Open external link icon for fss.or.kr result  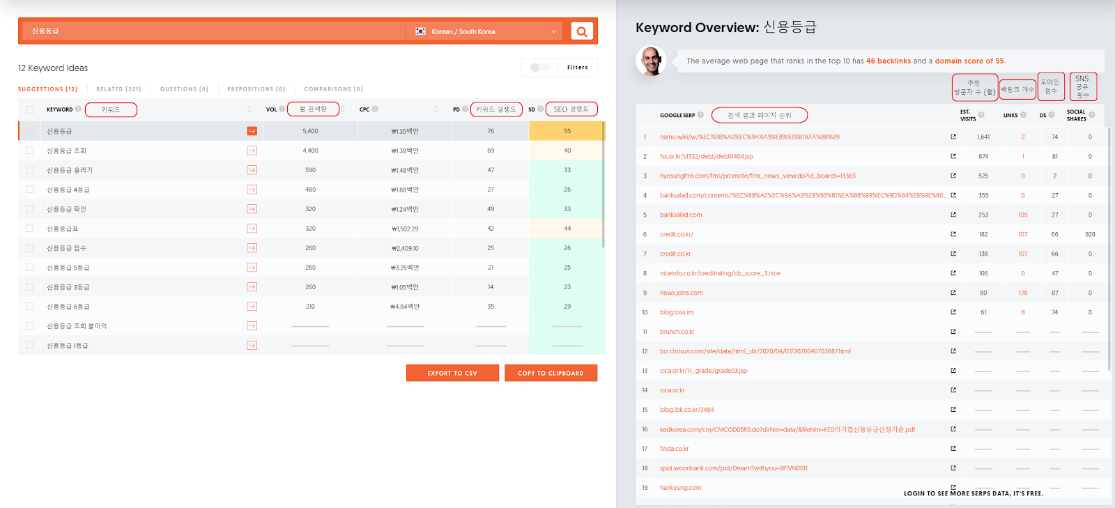click(953, 156)
